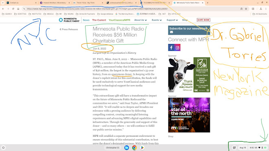This screenshot has height=151, width=269.
Task: Expand the About Us dropdown menu
Action: tap(141, 20)
